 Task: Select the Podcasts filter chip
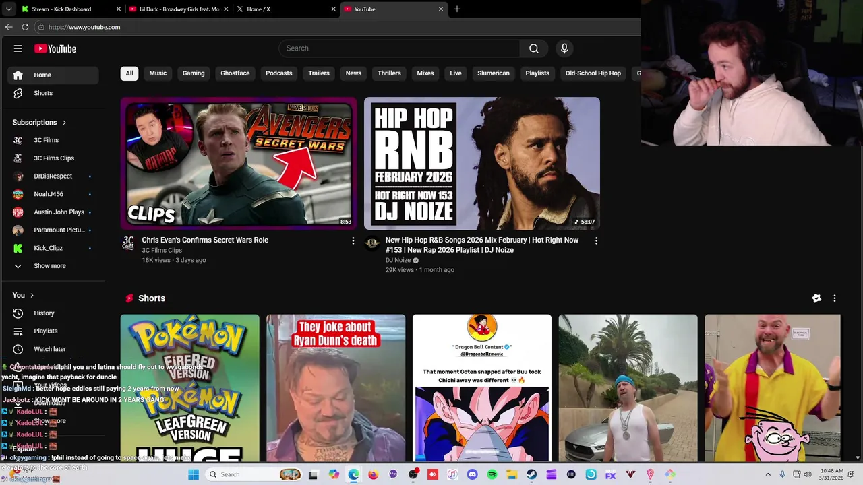(279, 73)
